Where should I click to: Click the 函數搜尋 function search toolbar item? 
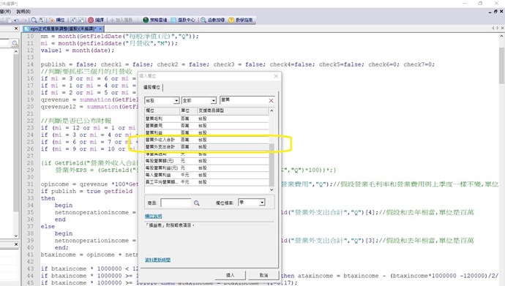tap(212, 20)
